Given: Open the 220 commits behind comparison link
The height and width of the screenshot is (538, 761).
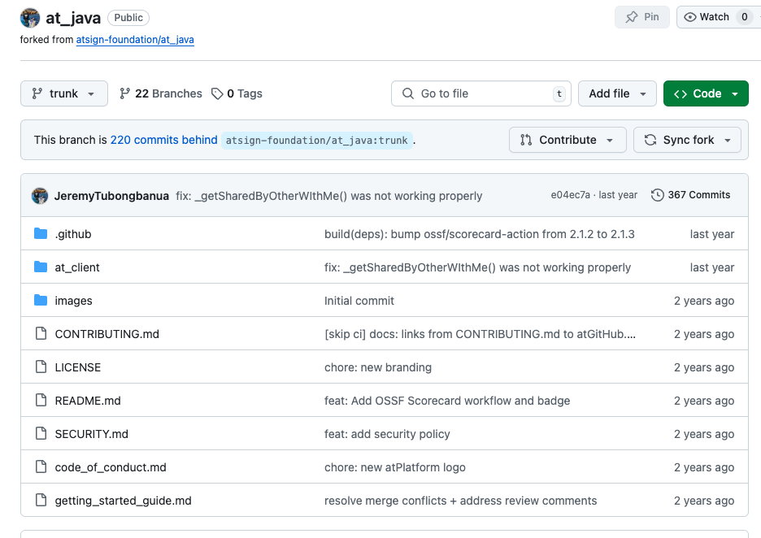Looking at the screenshot, I should [163, 141].
